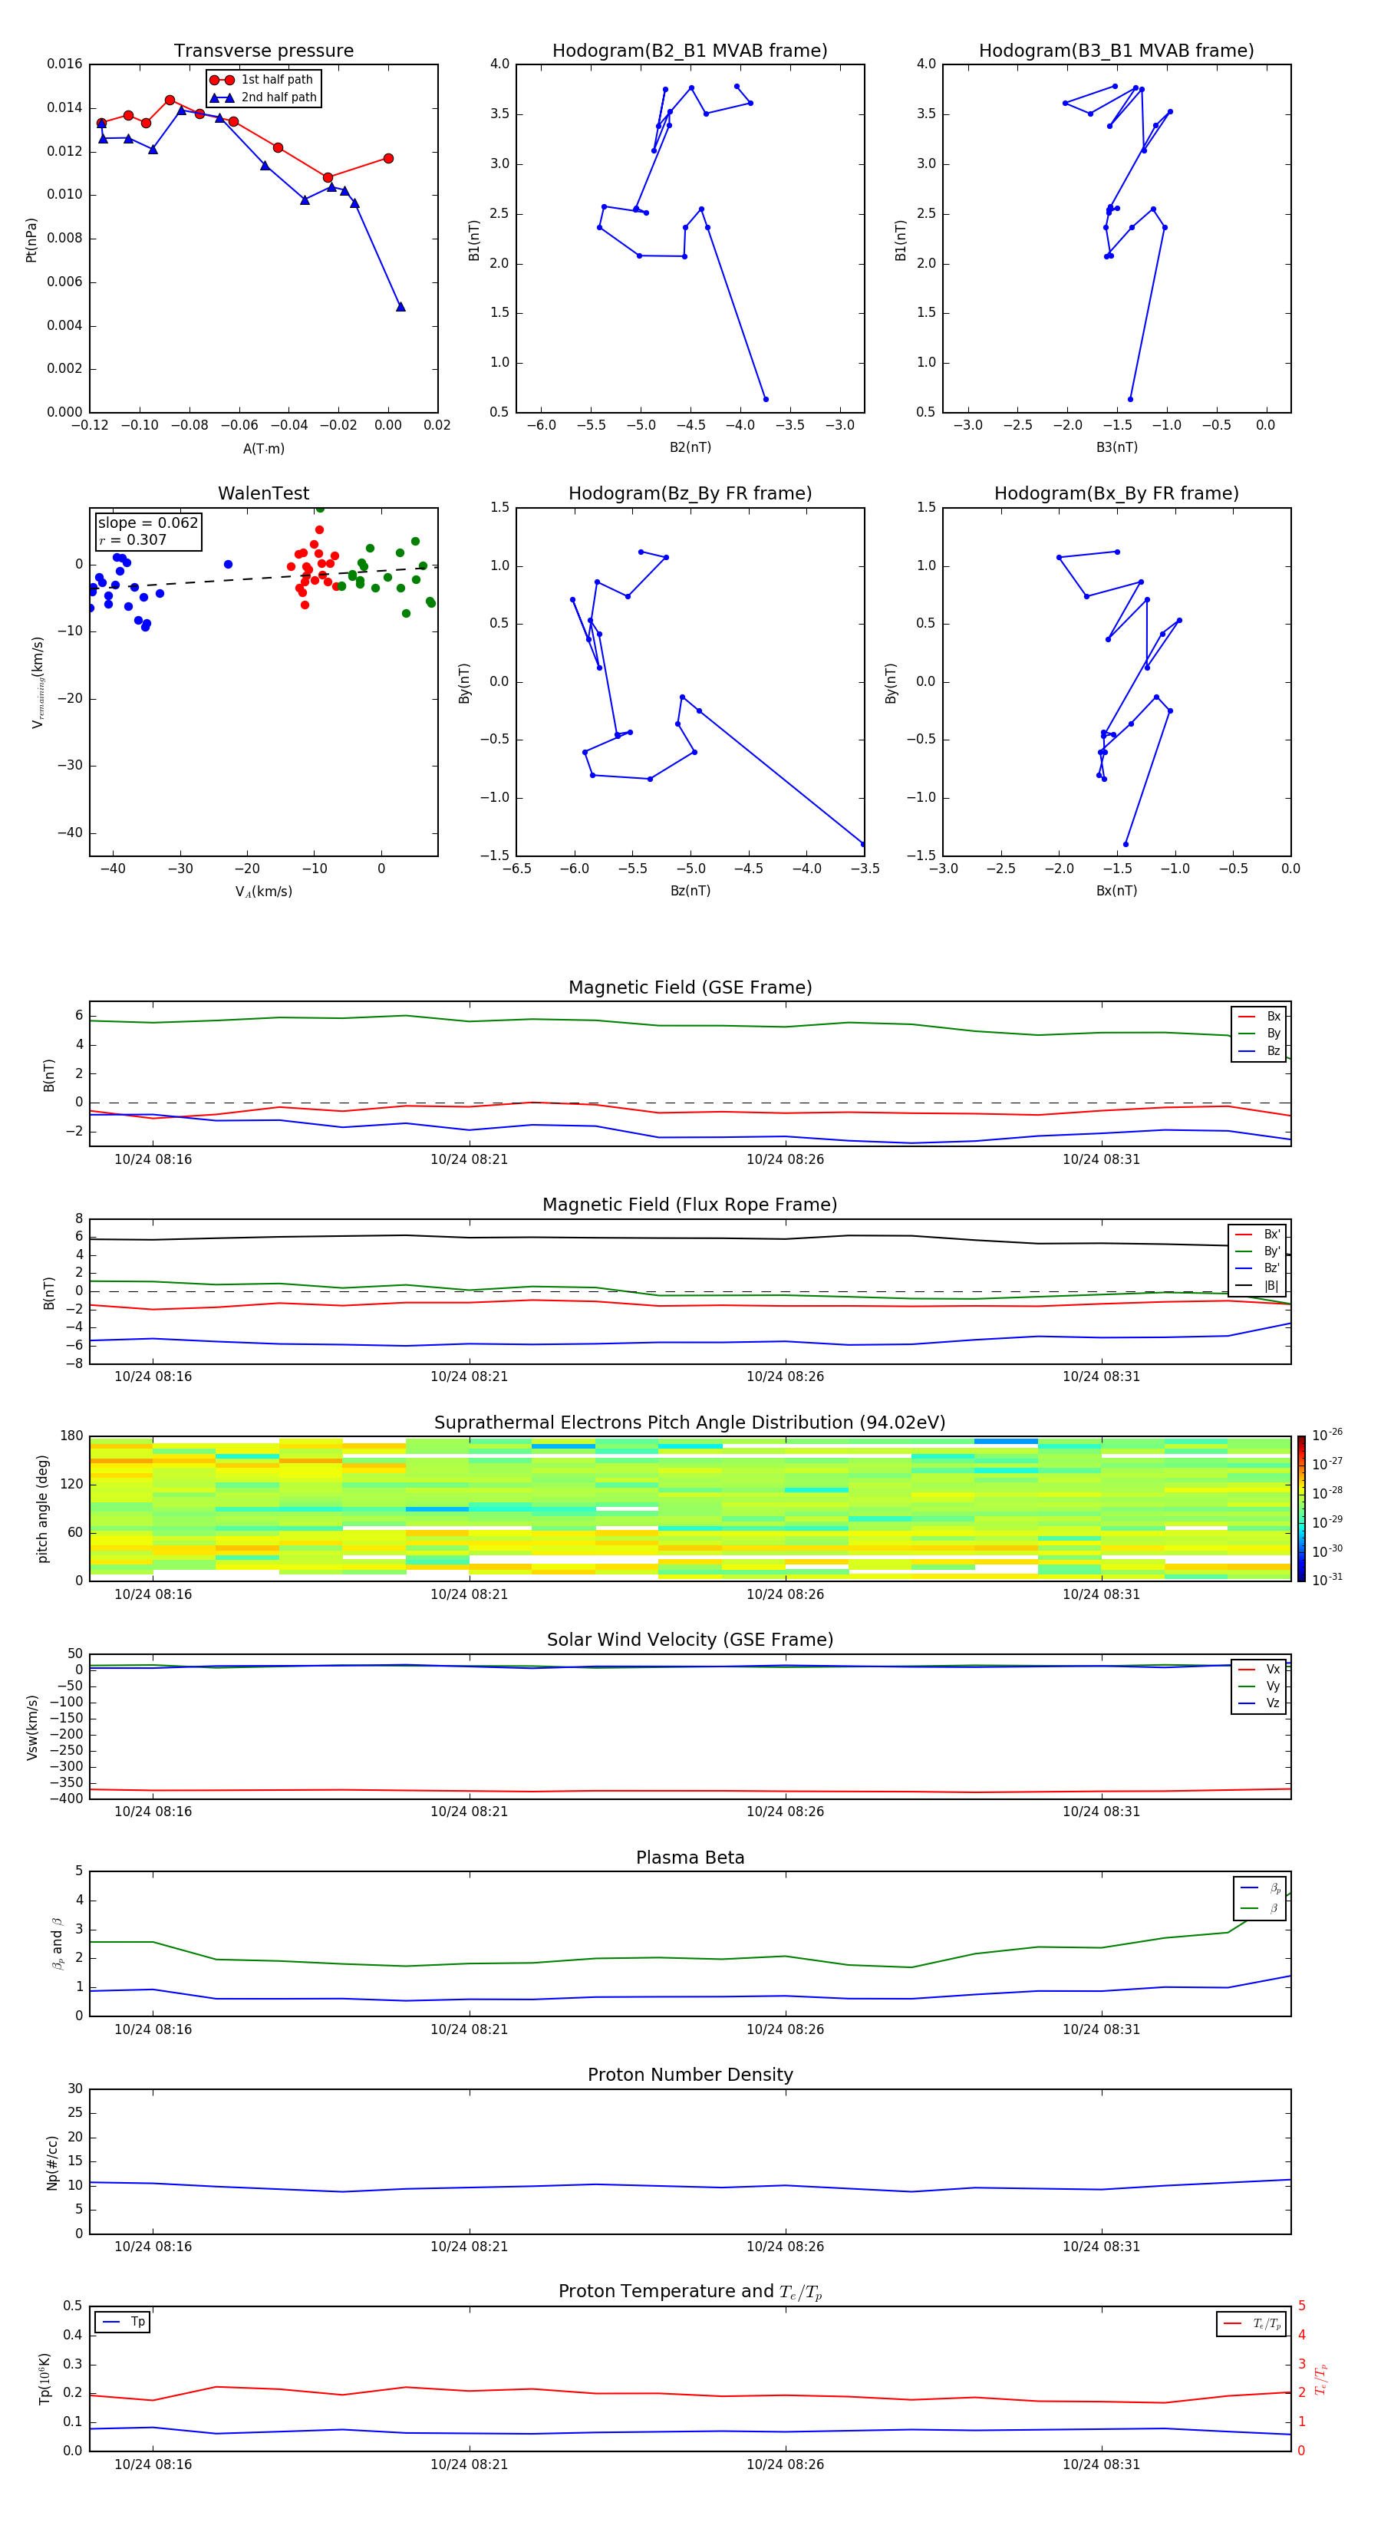
Task: Click the 10^-26 colorbar label
Action: 1327,1435
